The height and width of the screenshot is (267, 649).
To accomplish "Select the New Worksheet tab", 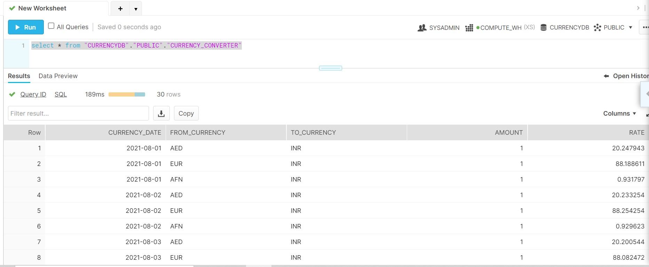I will 42,8.
